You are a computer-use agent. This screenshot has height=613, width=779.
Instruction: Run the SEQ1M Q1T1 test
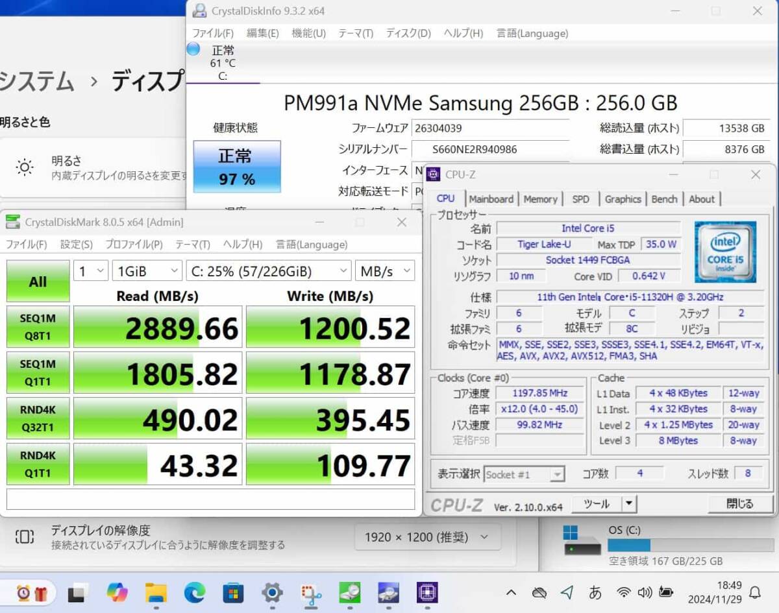(x=38, y=372)
